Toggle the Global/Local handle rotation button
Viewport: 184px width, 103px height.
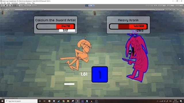tap(34, 6)
